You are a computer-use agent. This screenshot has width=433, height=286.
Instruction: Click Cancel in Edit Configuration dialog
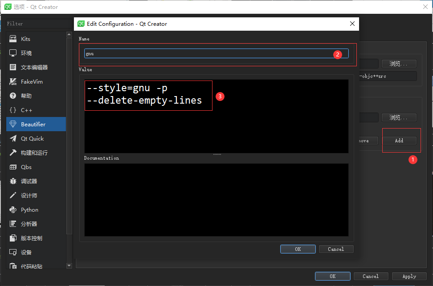click(336, 249)
